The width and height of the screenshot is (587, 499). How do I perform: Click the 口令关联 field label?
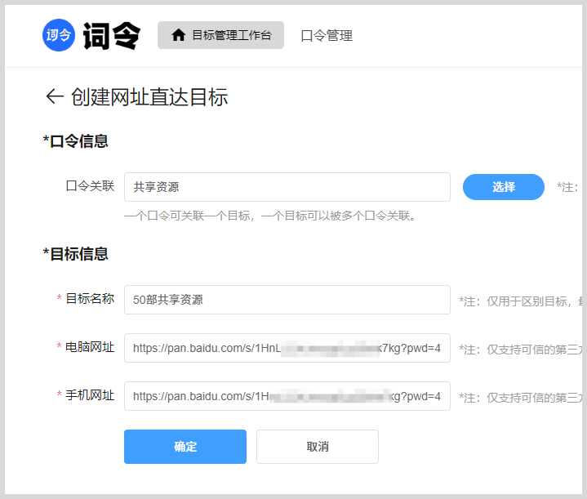[90, 186]
